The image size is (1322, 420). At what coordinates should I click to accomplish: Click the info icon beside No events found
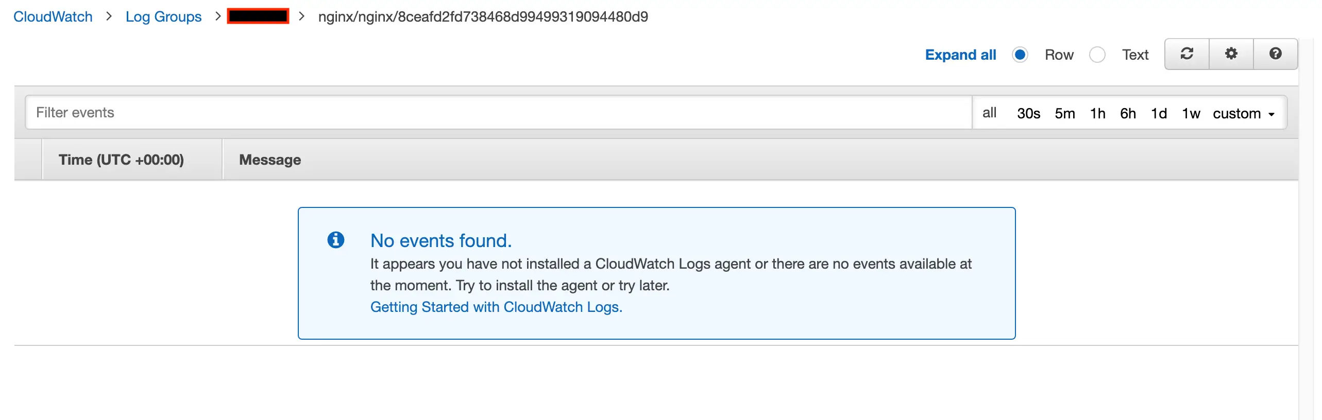pyautogui.click(x=336, y=239)
